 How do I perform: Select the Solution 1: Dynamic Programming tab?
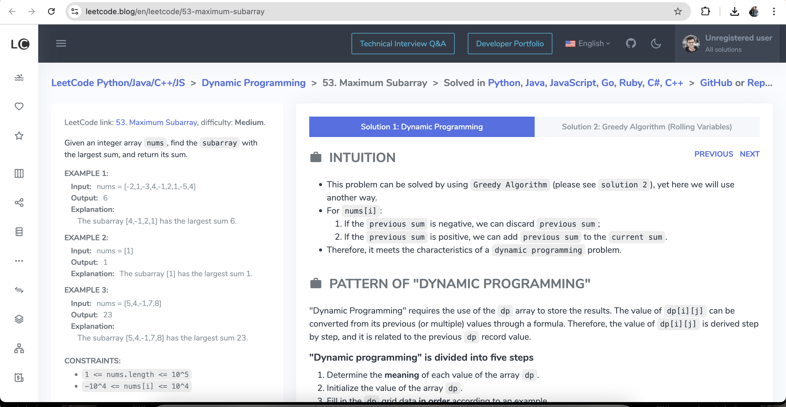coord(421,127)
